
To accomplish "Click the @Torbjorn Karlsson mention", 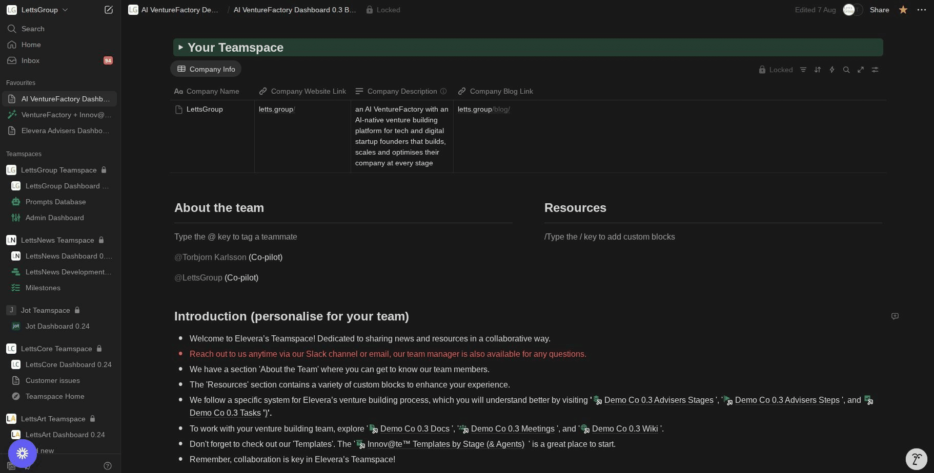I will pos(210,257).
